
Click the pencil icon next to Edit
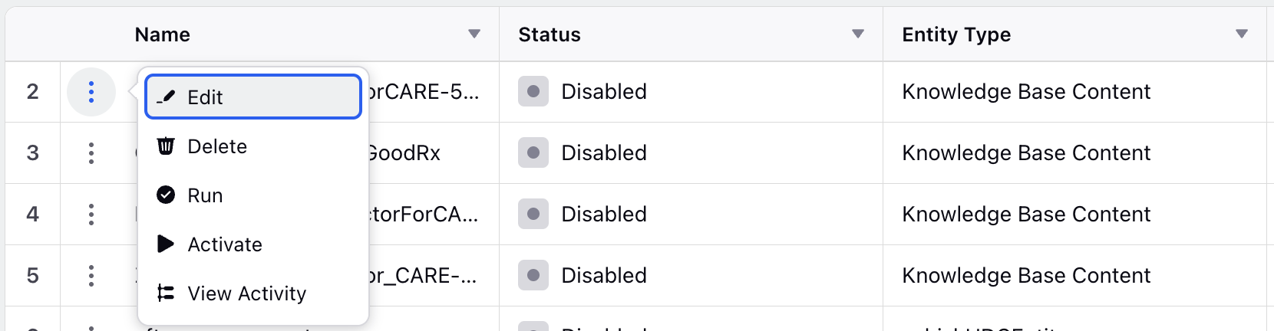(x=166, y=97)
